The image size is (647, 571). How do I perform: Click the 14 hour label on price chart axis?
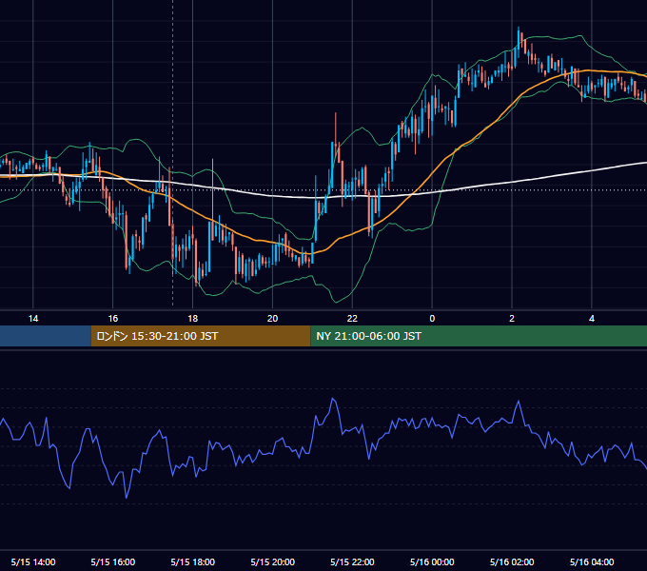(x=33, y=319)
